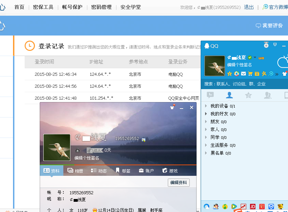Expand 家人 contact group
Screen dimensions: 288x212
coord(206,129)
